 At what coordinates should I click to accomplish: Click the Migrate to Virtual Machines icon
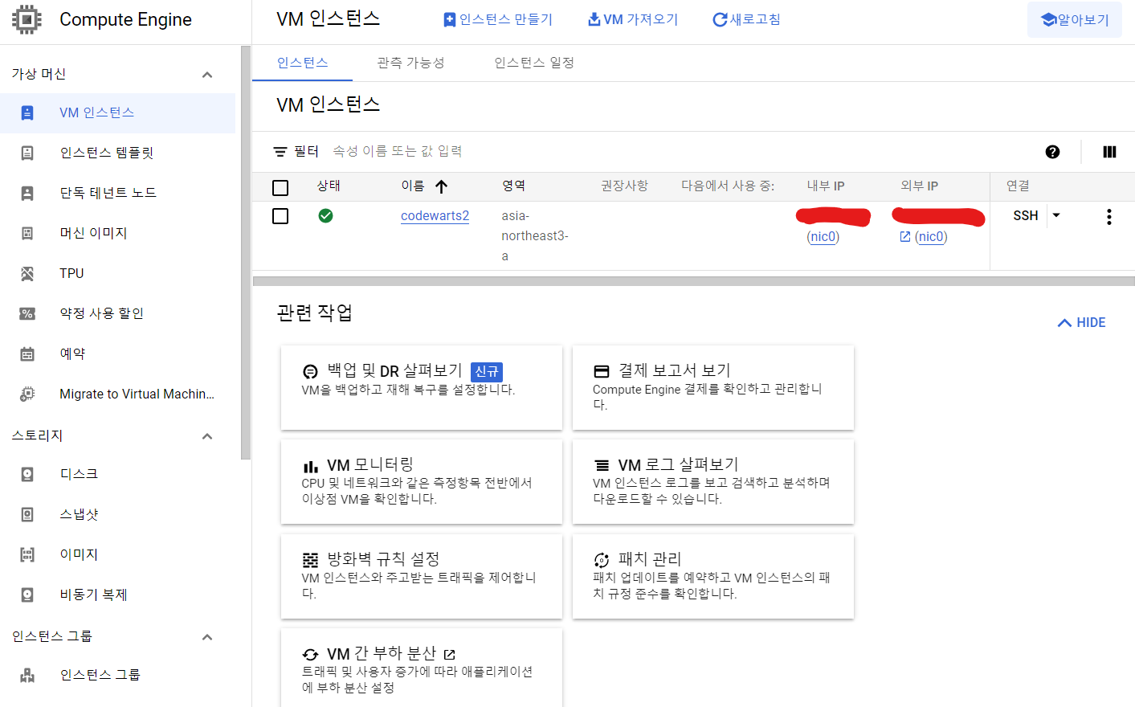pyautogui.click(x=27, y=394)
